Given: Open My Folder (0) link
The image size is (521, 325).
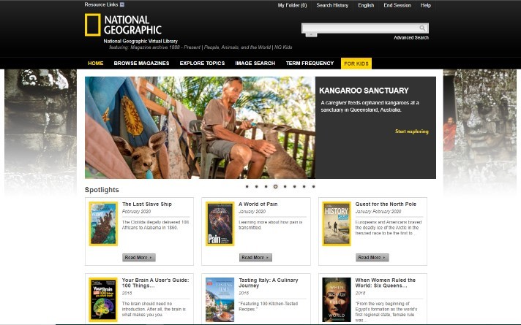Looking at the screenshot, I should pyautogui.click(x=292, y=5).
